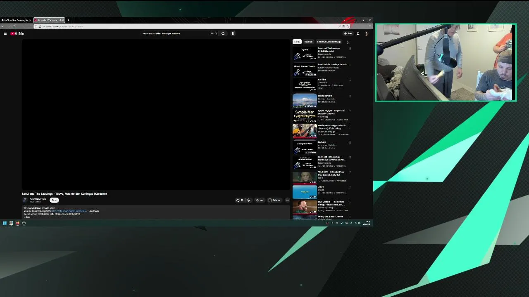Open options for chicken in the corn video
Viewport: 529px width, 297px height.
click(x=350, y=126)
